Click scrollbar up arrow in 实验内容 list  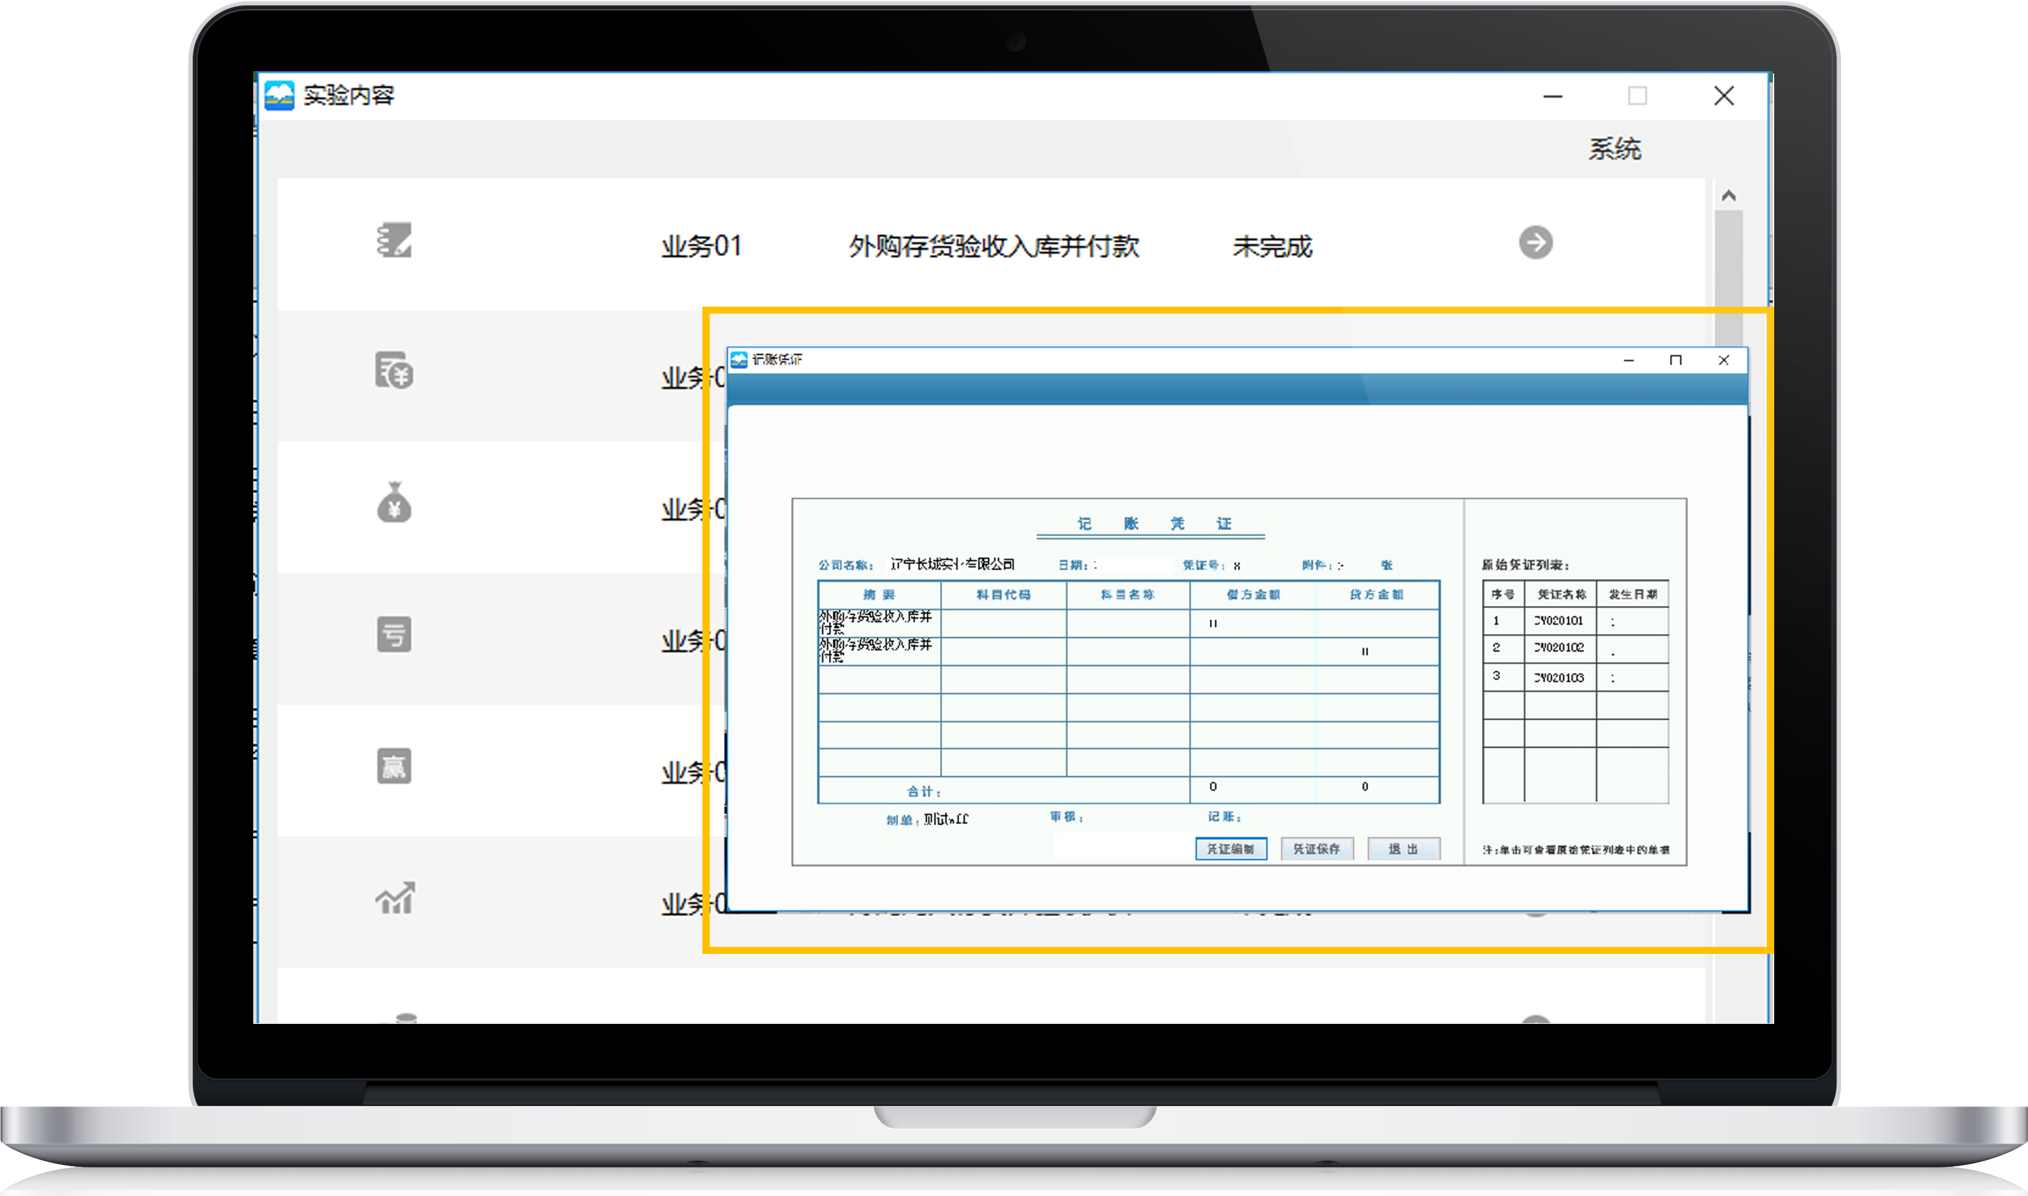pyautogui.click(x=1728, y=196)
